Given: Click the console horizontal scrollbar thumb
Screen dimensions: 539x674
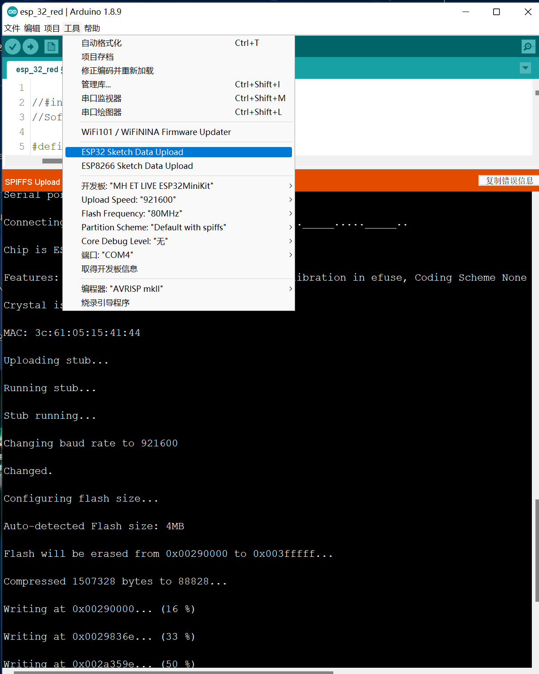Looking at the screenshot, I should [174, 672].
